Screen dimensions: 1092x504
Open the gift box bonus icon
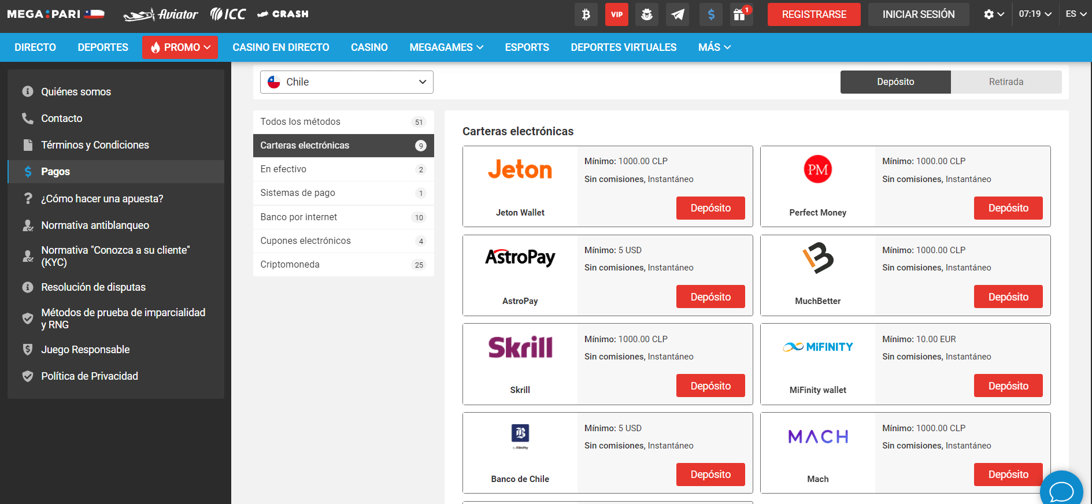(x=740, y=14)
